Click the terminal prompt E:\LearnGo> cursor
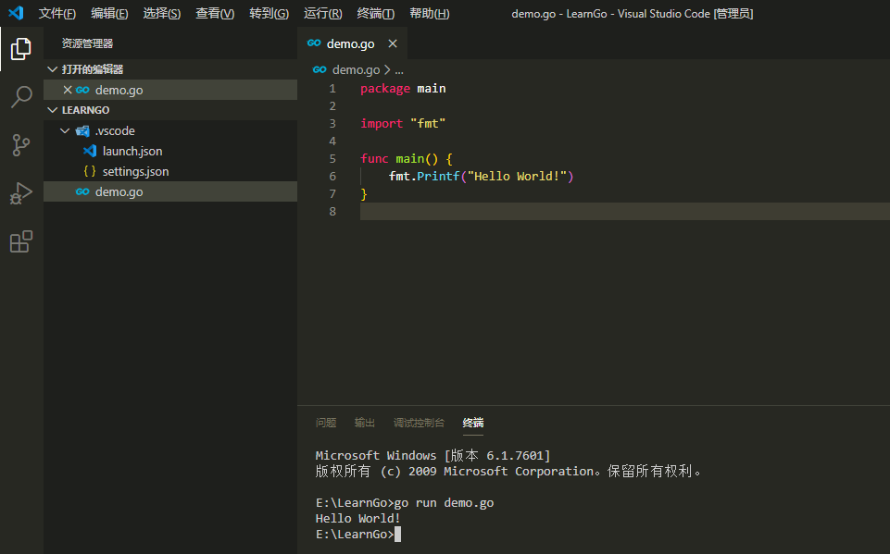890x554 pixels. pyautogui.click(x=398, y=535)
